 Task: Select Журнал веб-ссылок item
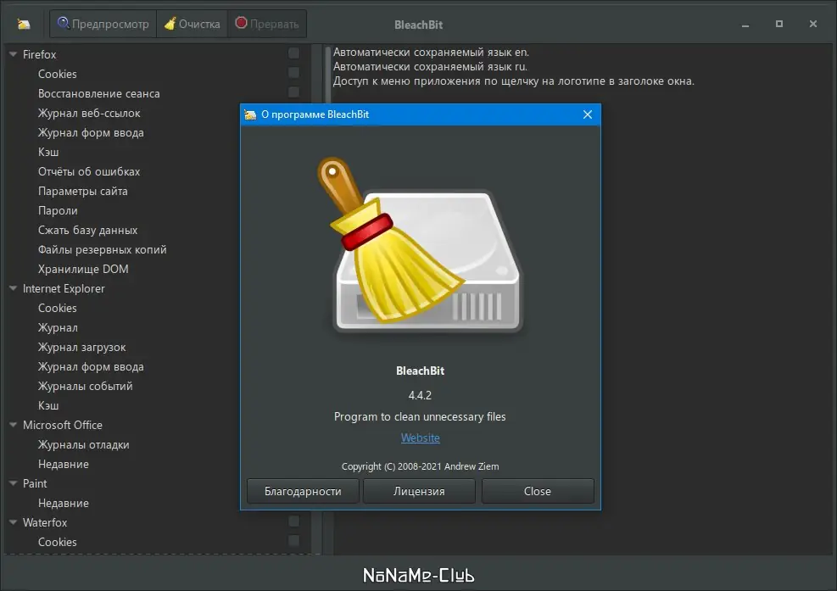click(89, 113)
